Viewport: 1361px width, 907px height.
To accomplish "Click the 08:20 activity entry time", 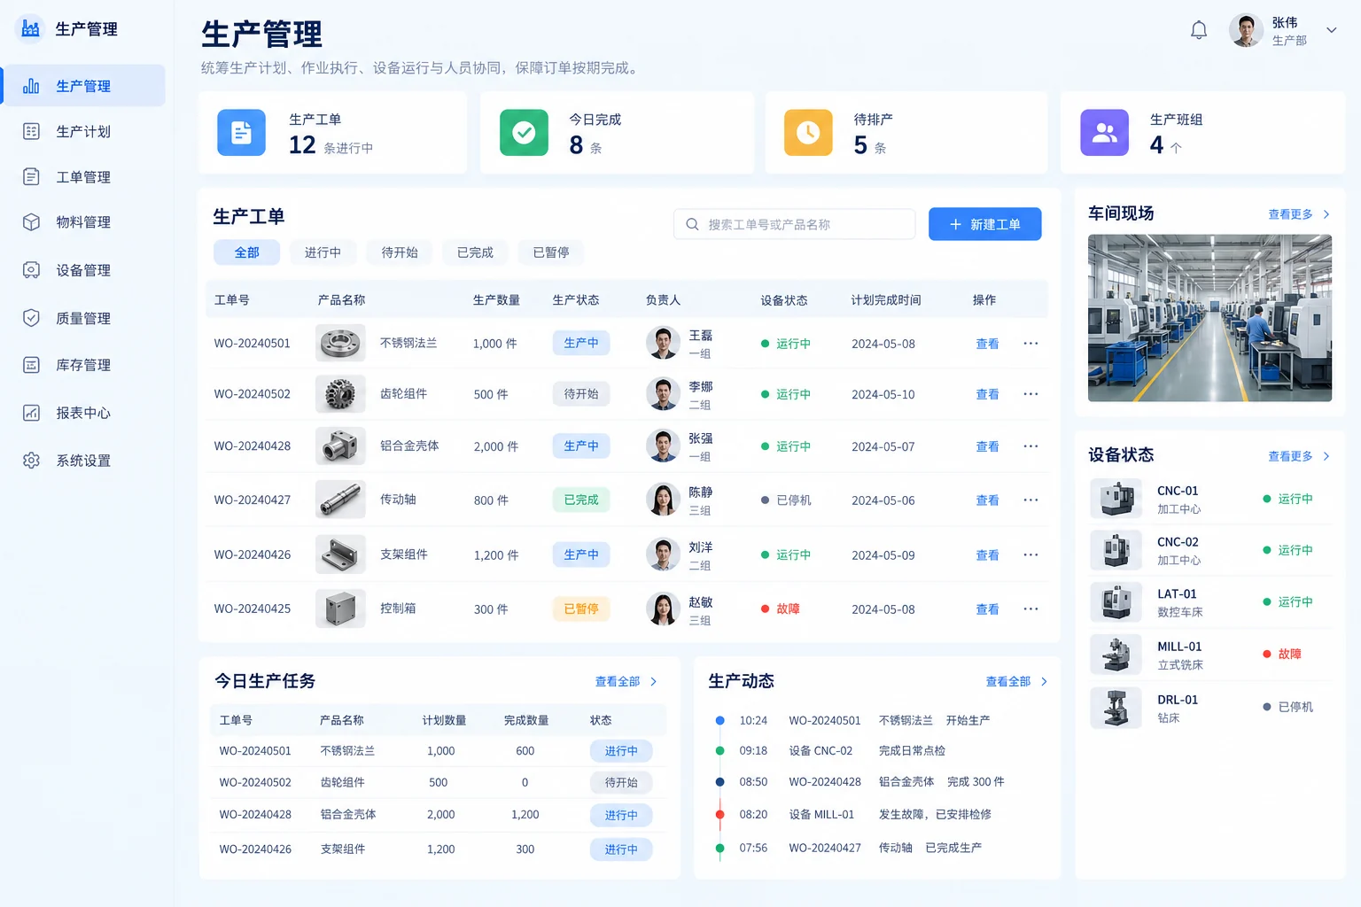I will (753, 814).
